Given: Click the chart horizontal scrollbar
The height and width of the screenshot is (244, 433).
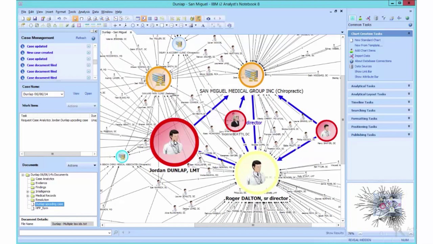Looking at the screenshot, I should click(253, 225).
